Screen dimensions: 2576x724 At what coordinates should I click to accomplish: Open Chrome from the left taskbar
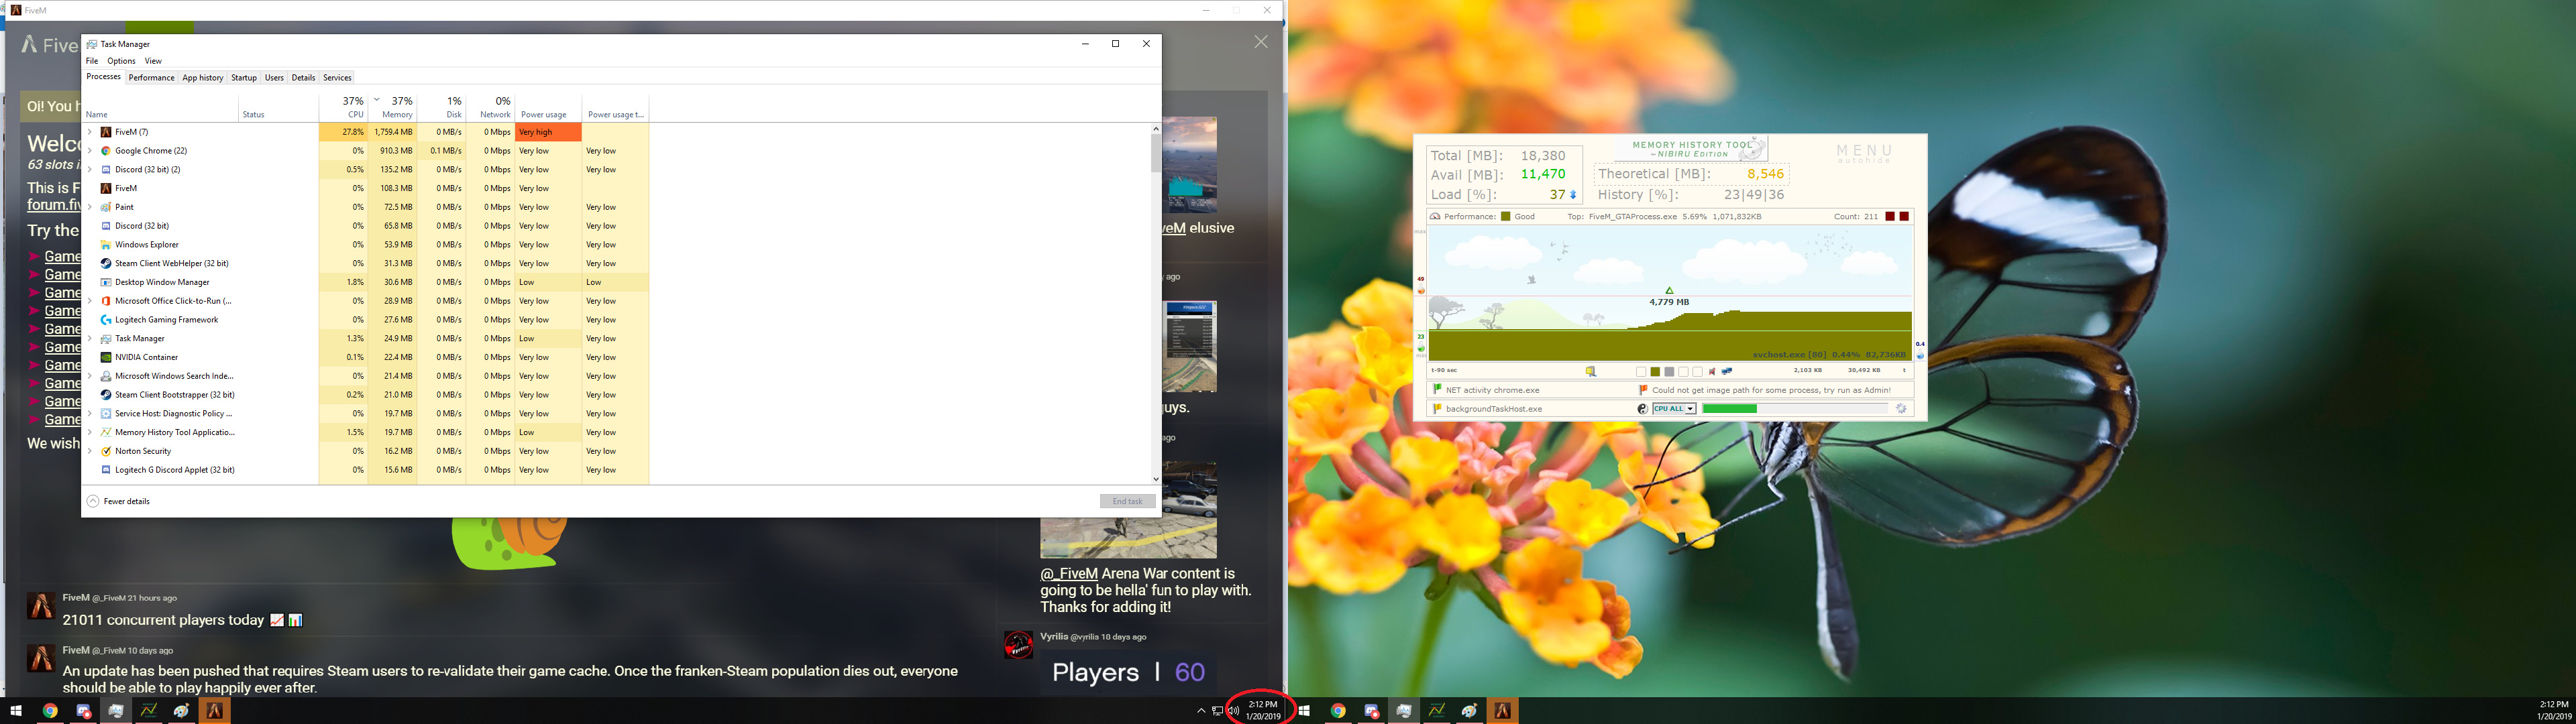(50, 711)
